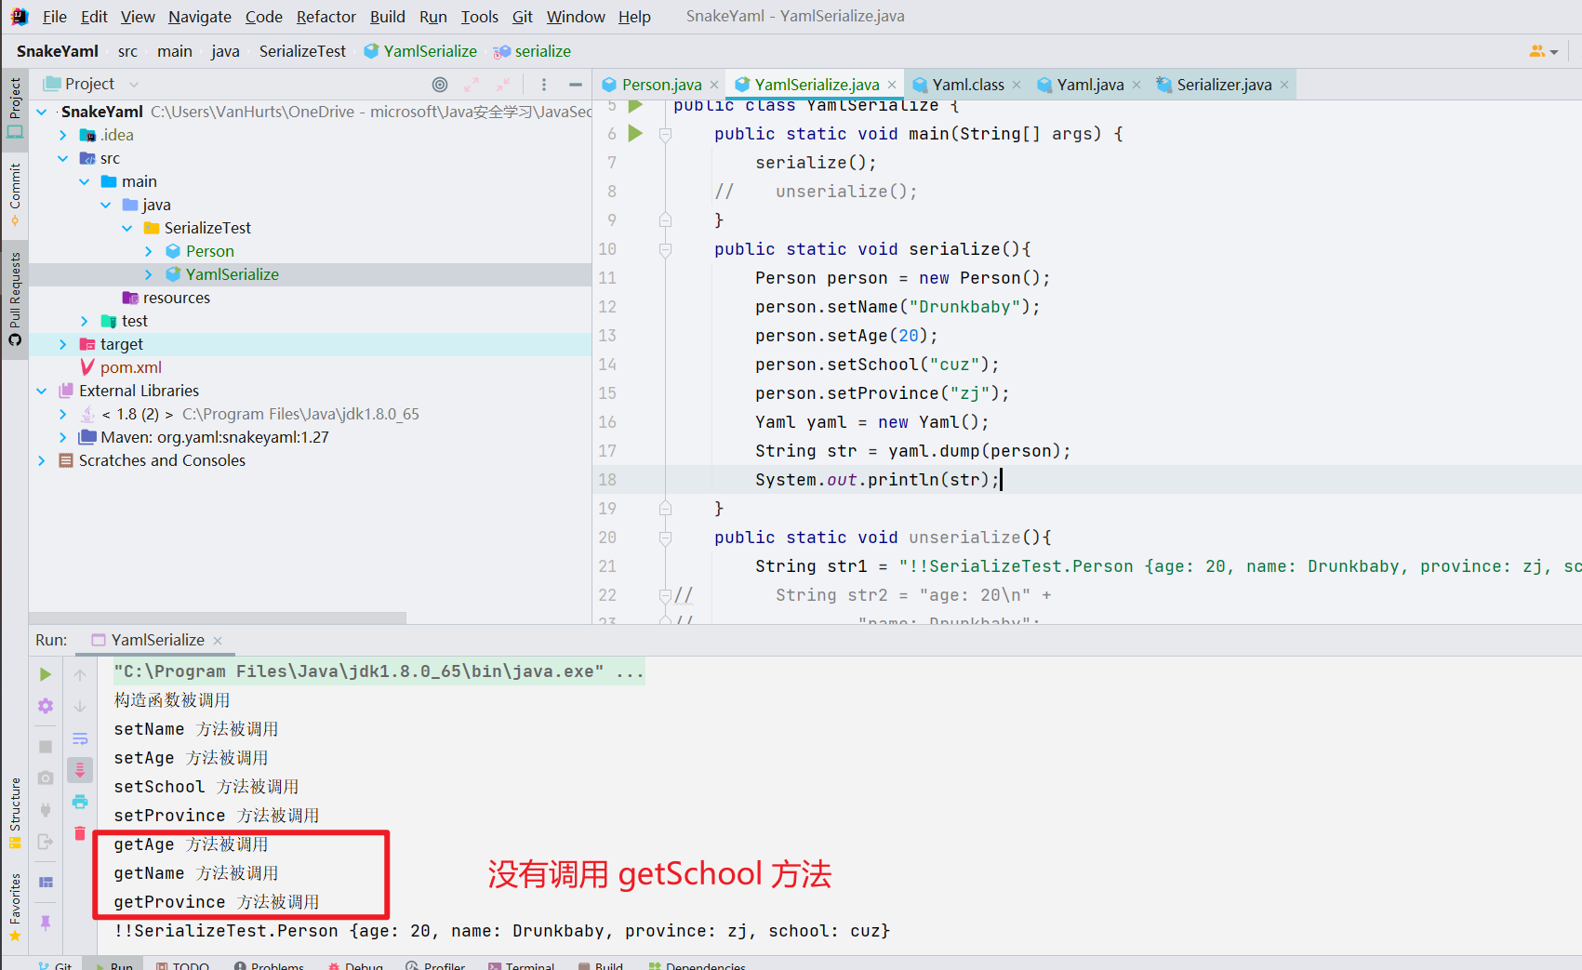Print the console contents
Viewport: 1582px width, 970px height.
tap(80, 802)
